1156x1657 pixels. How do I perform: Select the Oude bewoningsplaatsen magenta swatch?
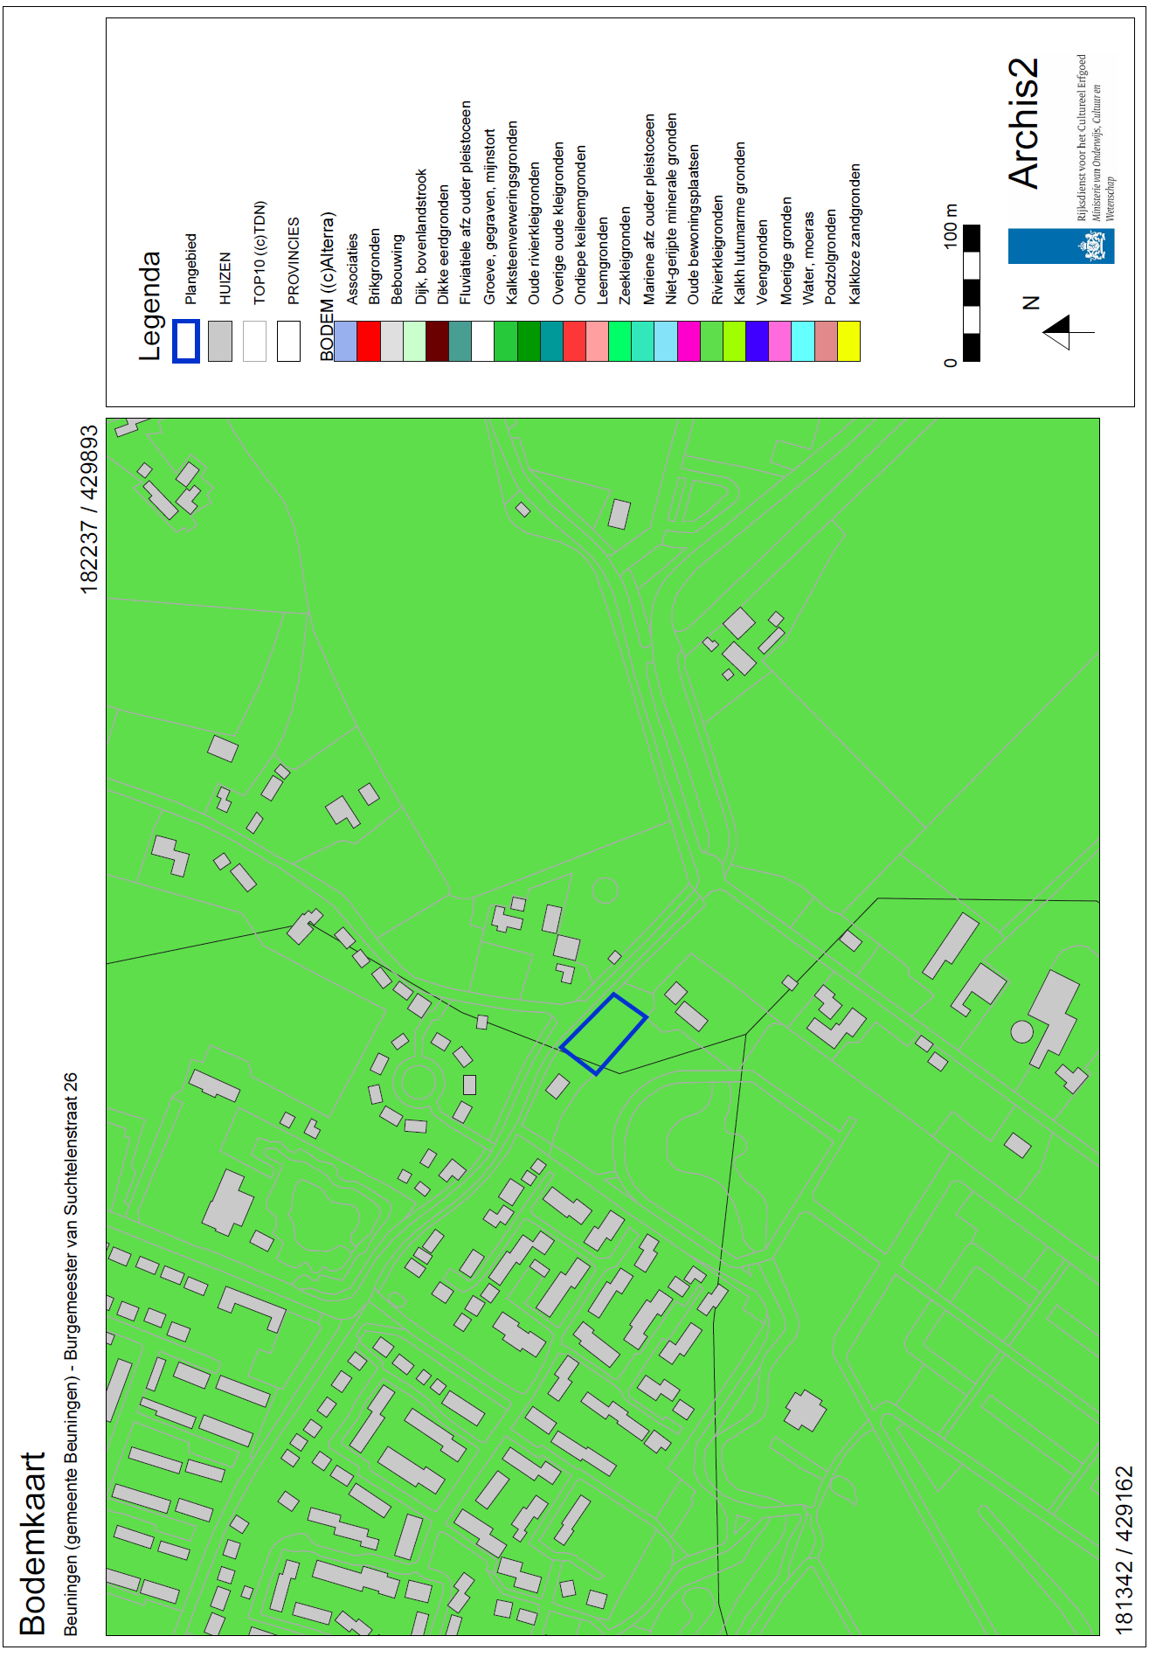(689, 341)
